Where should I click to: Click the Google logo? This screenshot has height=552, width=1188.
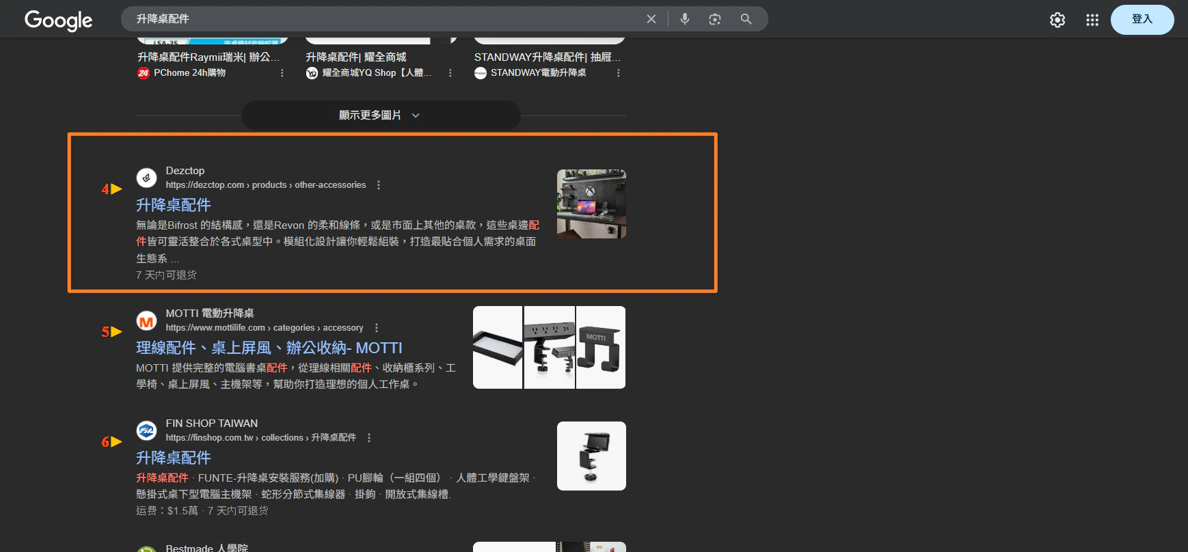click(58, 20)
